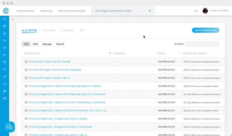Click the calendar icon in sidebar
Screen dimensions: 232x136
pyautogui.click(x=4, y=26)
